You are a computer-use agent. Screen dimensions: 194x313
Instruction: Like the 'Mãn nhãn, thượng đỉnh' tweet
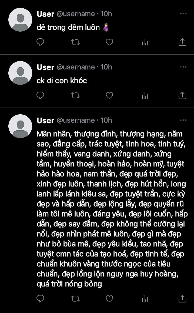109,298
